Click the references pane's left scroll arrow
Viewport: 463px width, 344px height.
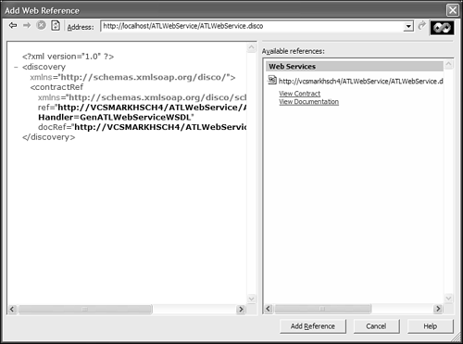coord(269,309)
